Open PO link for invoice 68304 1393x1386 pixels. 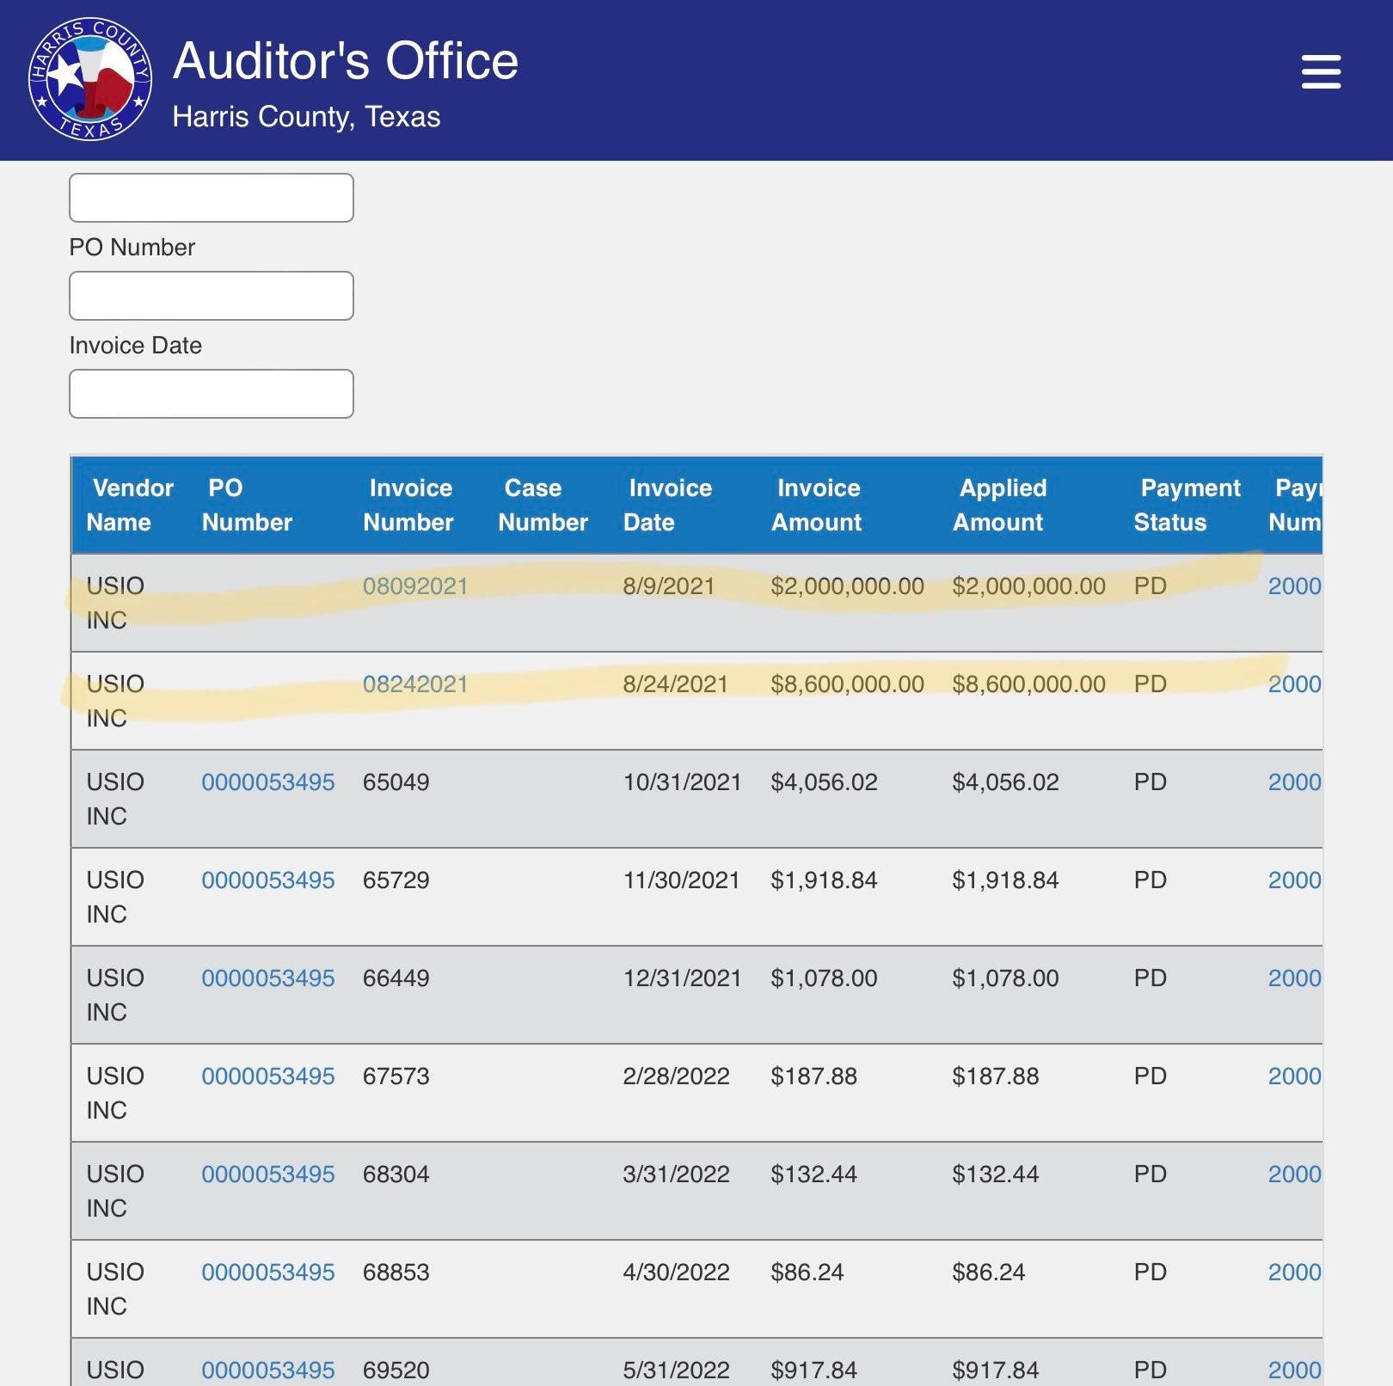(268, 1174)
